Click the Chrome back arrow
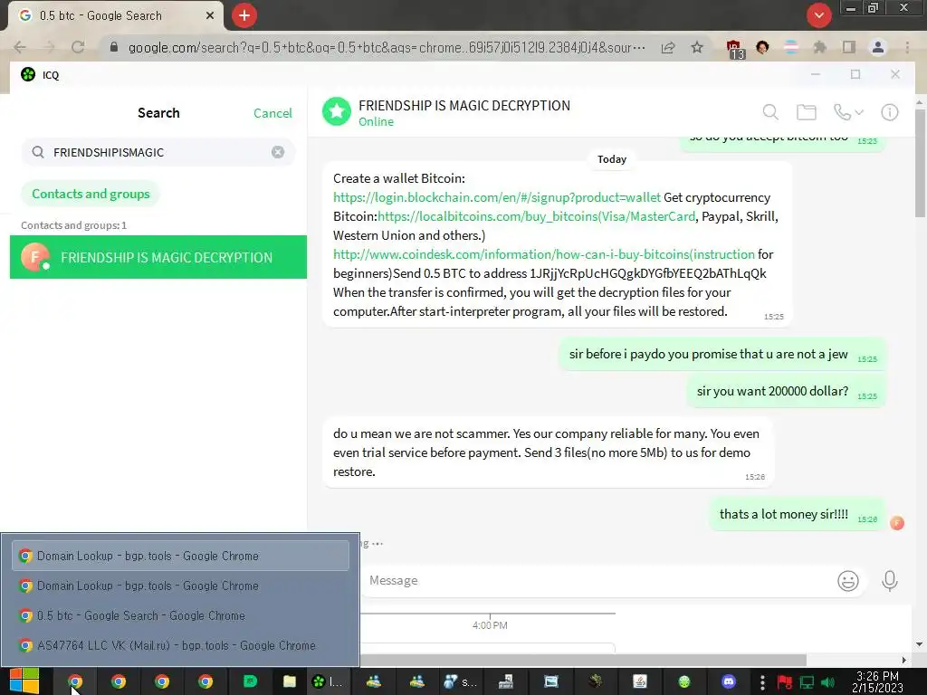 pos(20,47)
